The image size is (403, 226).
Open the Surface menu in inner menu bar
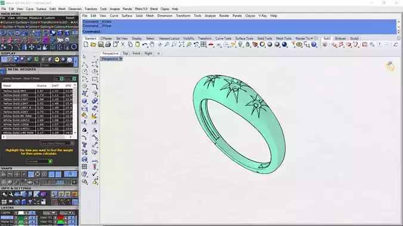point(127,15)
